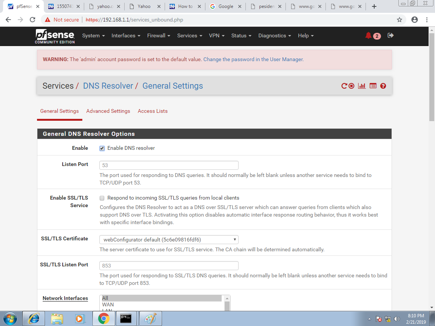The height and width of the screenshot is (326, 435).
Task: Open the SSL/TLS Certificate dropdown
Action: click(x=169, y=240)
